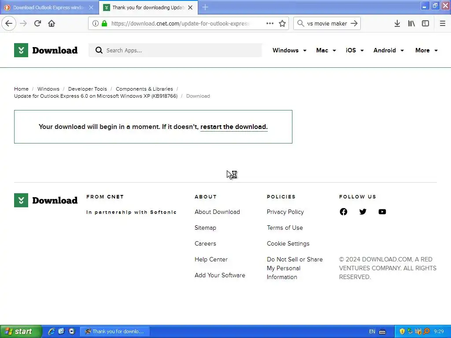Open the Help Center footer link
The height and width of the screenshot is (338, 451).
[x=211, y=259]
